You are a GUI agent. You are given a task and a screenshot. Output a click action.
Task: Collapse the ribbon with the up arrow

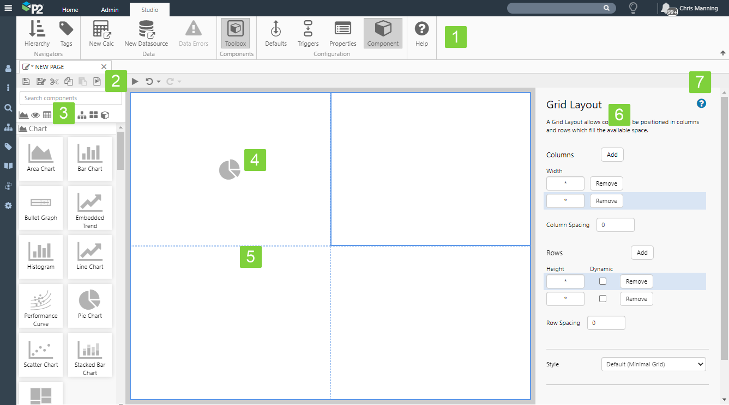click(x=723, y=53)
